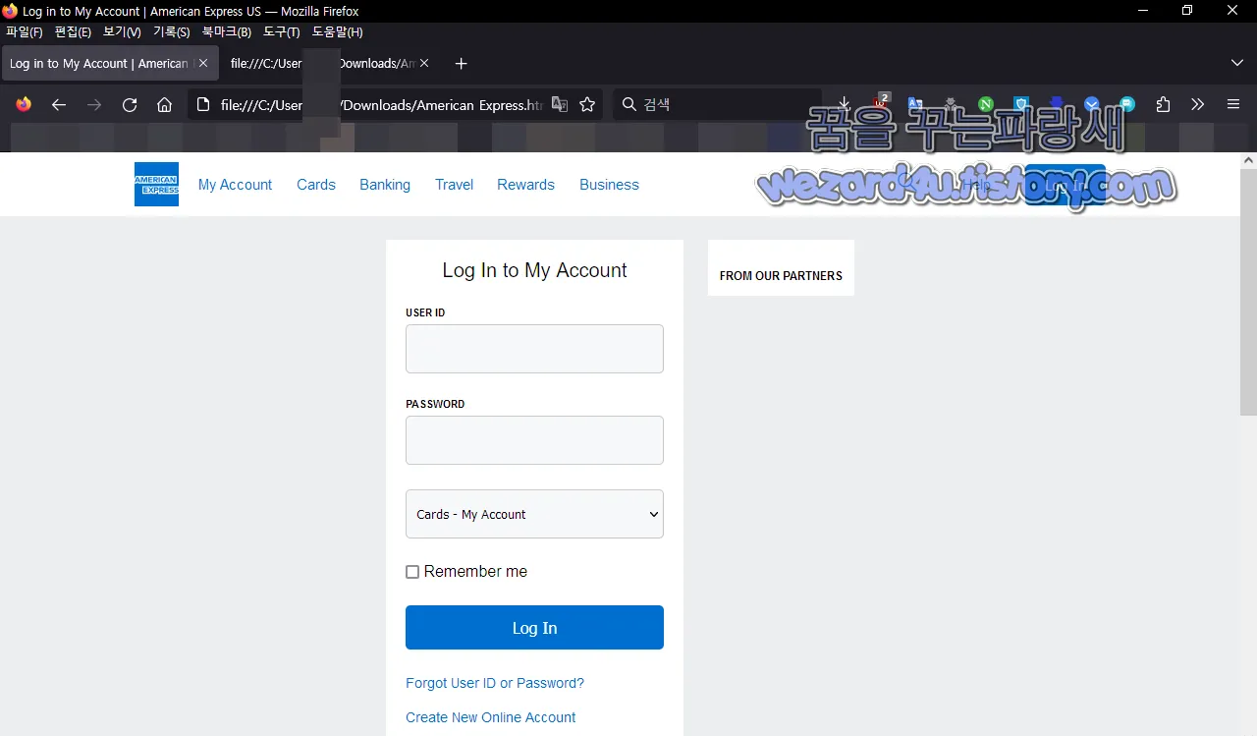The height and width of the screenshot is (736, 1257).
Task: Open the Cards - My Account dropdown
Action: [534, 514]
